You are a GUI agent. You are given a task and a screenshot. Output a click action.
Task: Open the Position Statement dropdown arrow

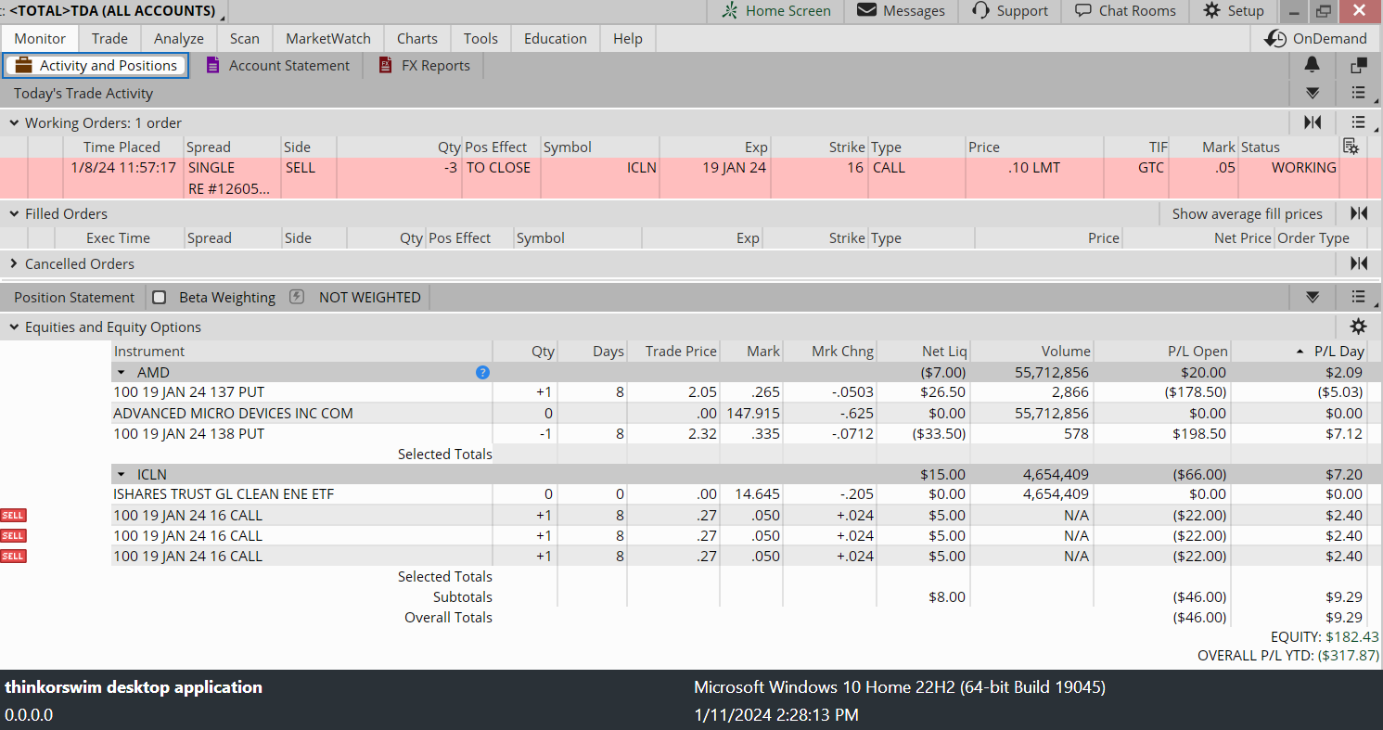point(1313,297)
